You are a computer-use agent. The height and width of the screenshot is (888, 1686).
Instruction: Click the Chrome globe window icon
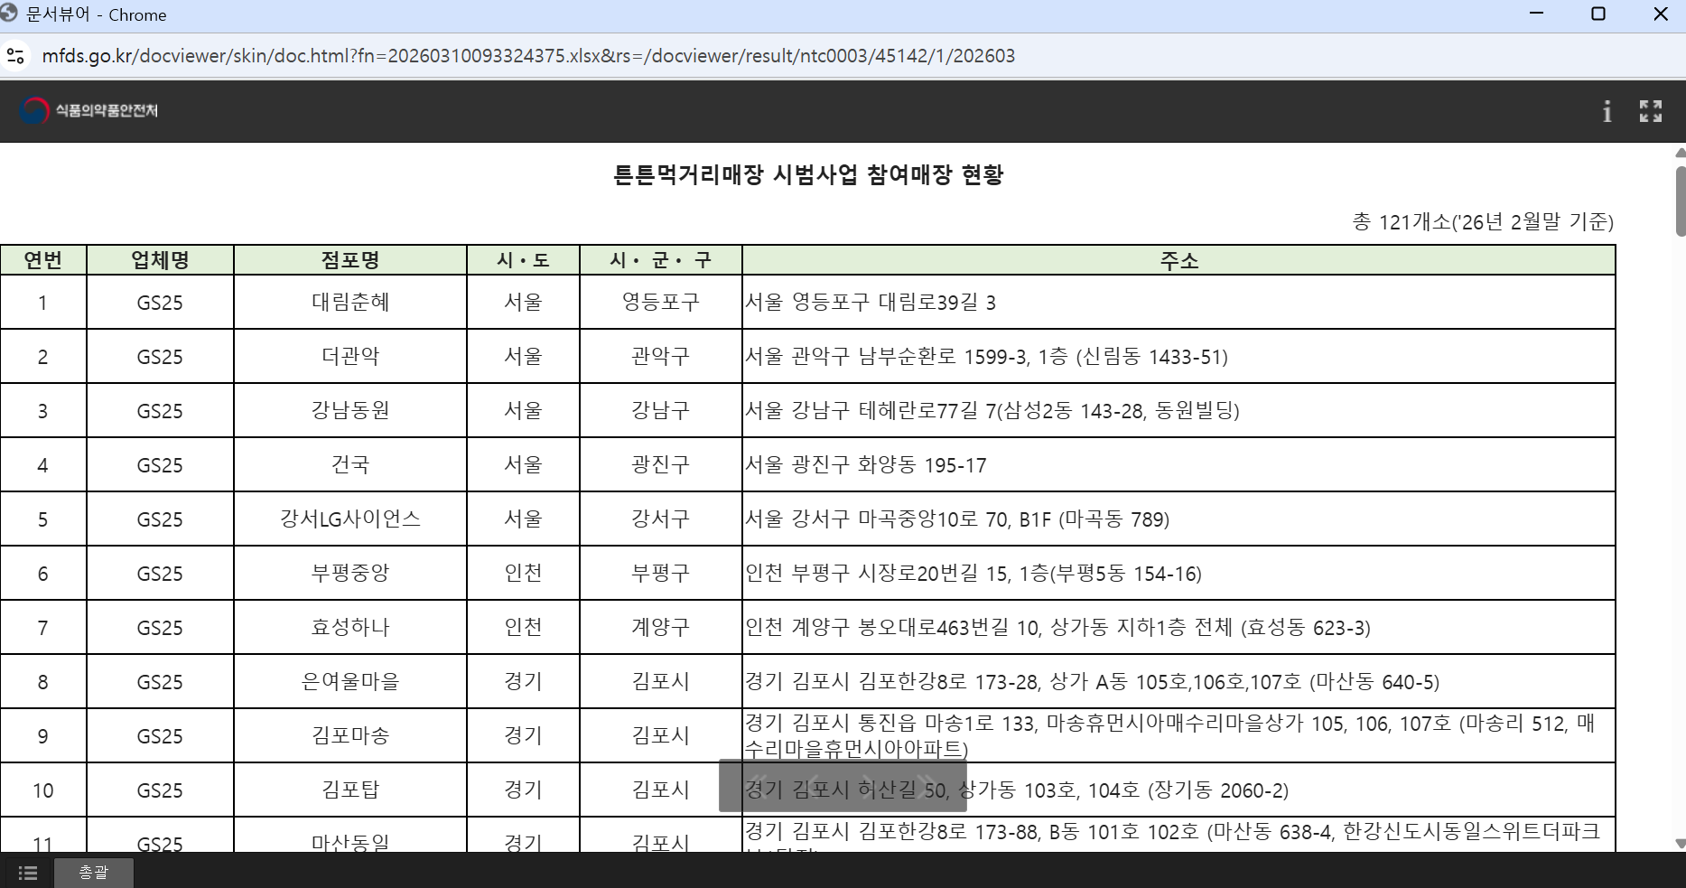click(10, 14)
